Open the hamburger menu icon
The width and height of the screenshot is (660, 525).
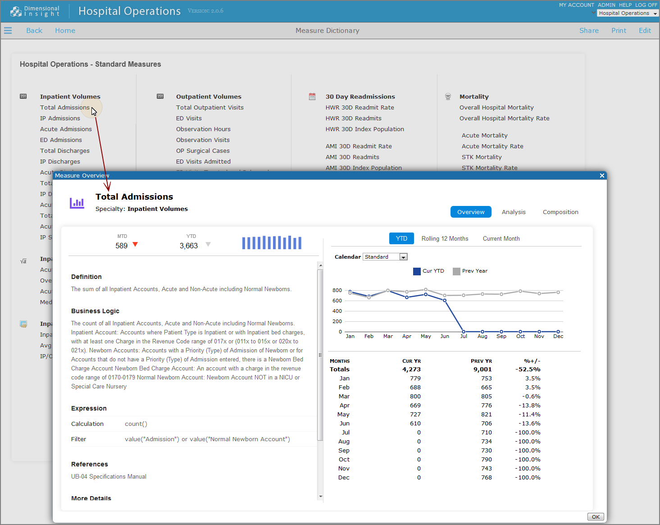[8, 31]
